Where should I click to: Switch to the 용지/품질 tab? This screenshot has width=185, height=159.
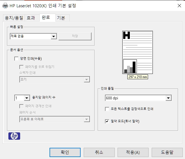14,18
